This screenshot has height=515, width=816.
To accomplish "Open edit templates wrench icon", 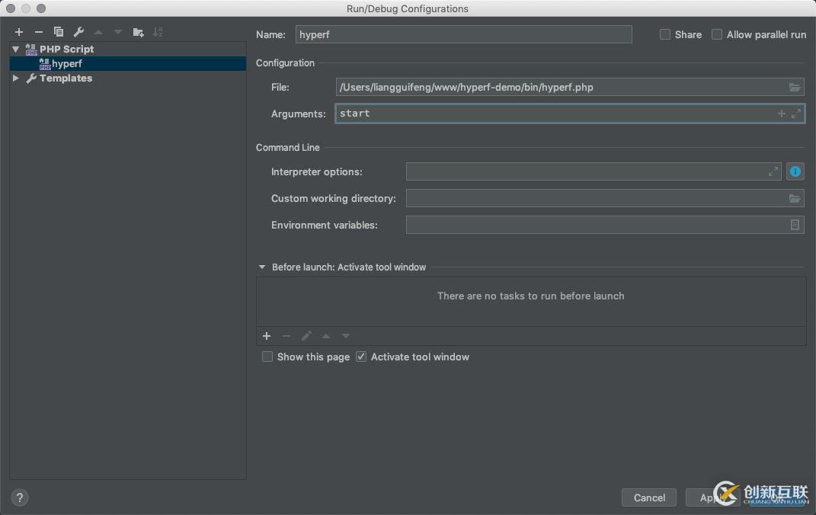I will [78, 32].
